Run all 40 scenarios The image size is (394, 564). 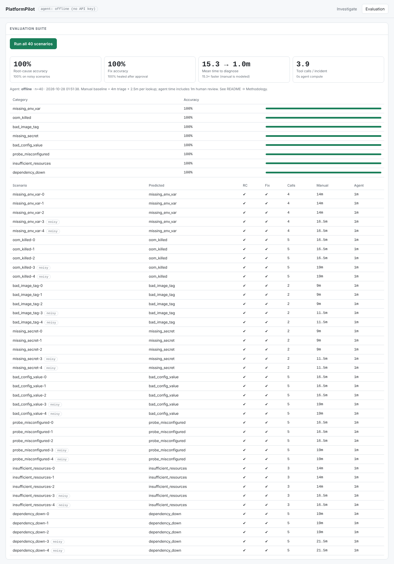pos(33,44)
